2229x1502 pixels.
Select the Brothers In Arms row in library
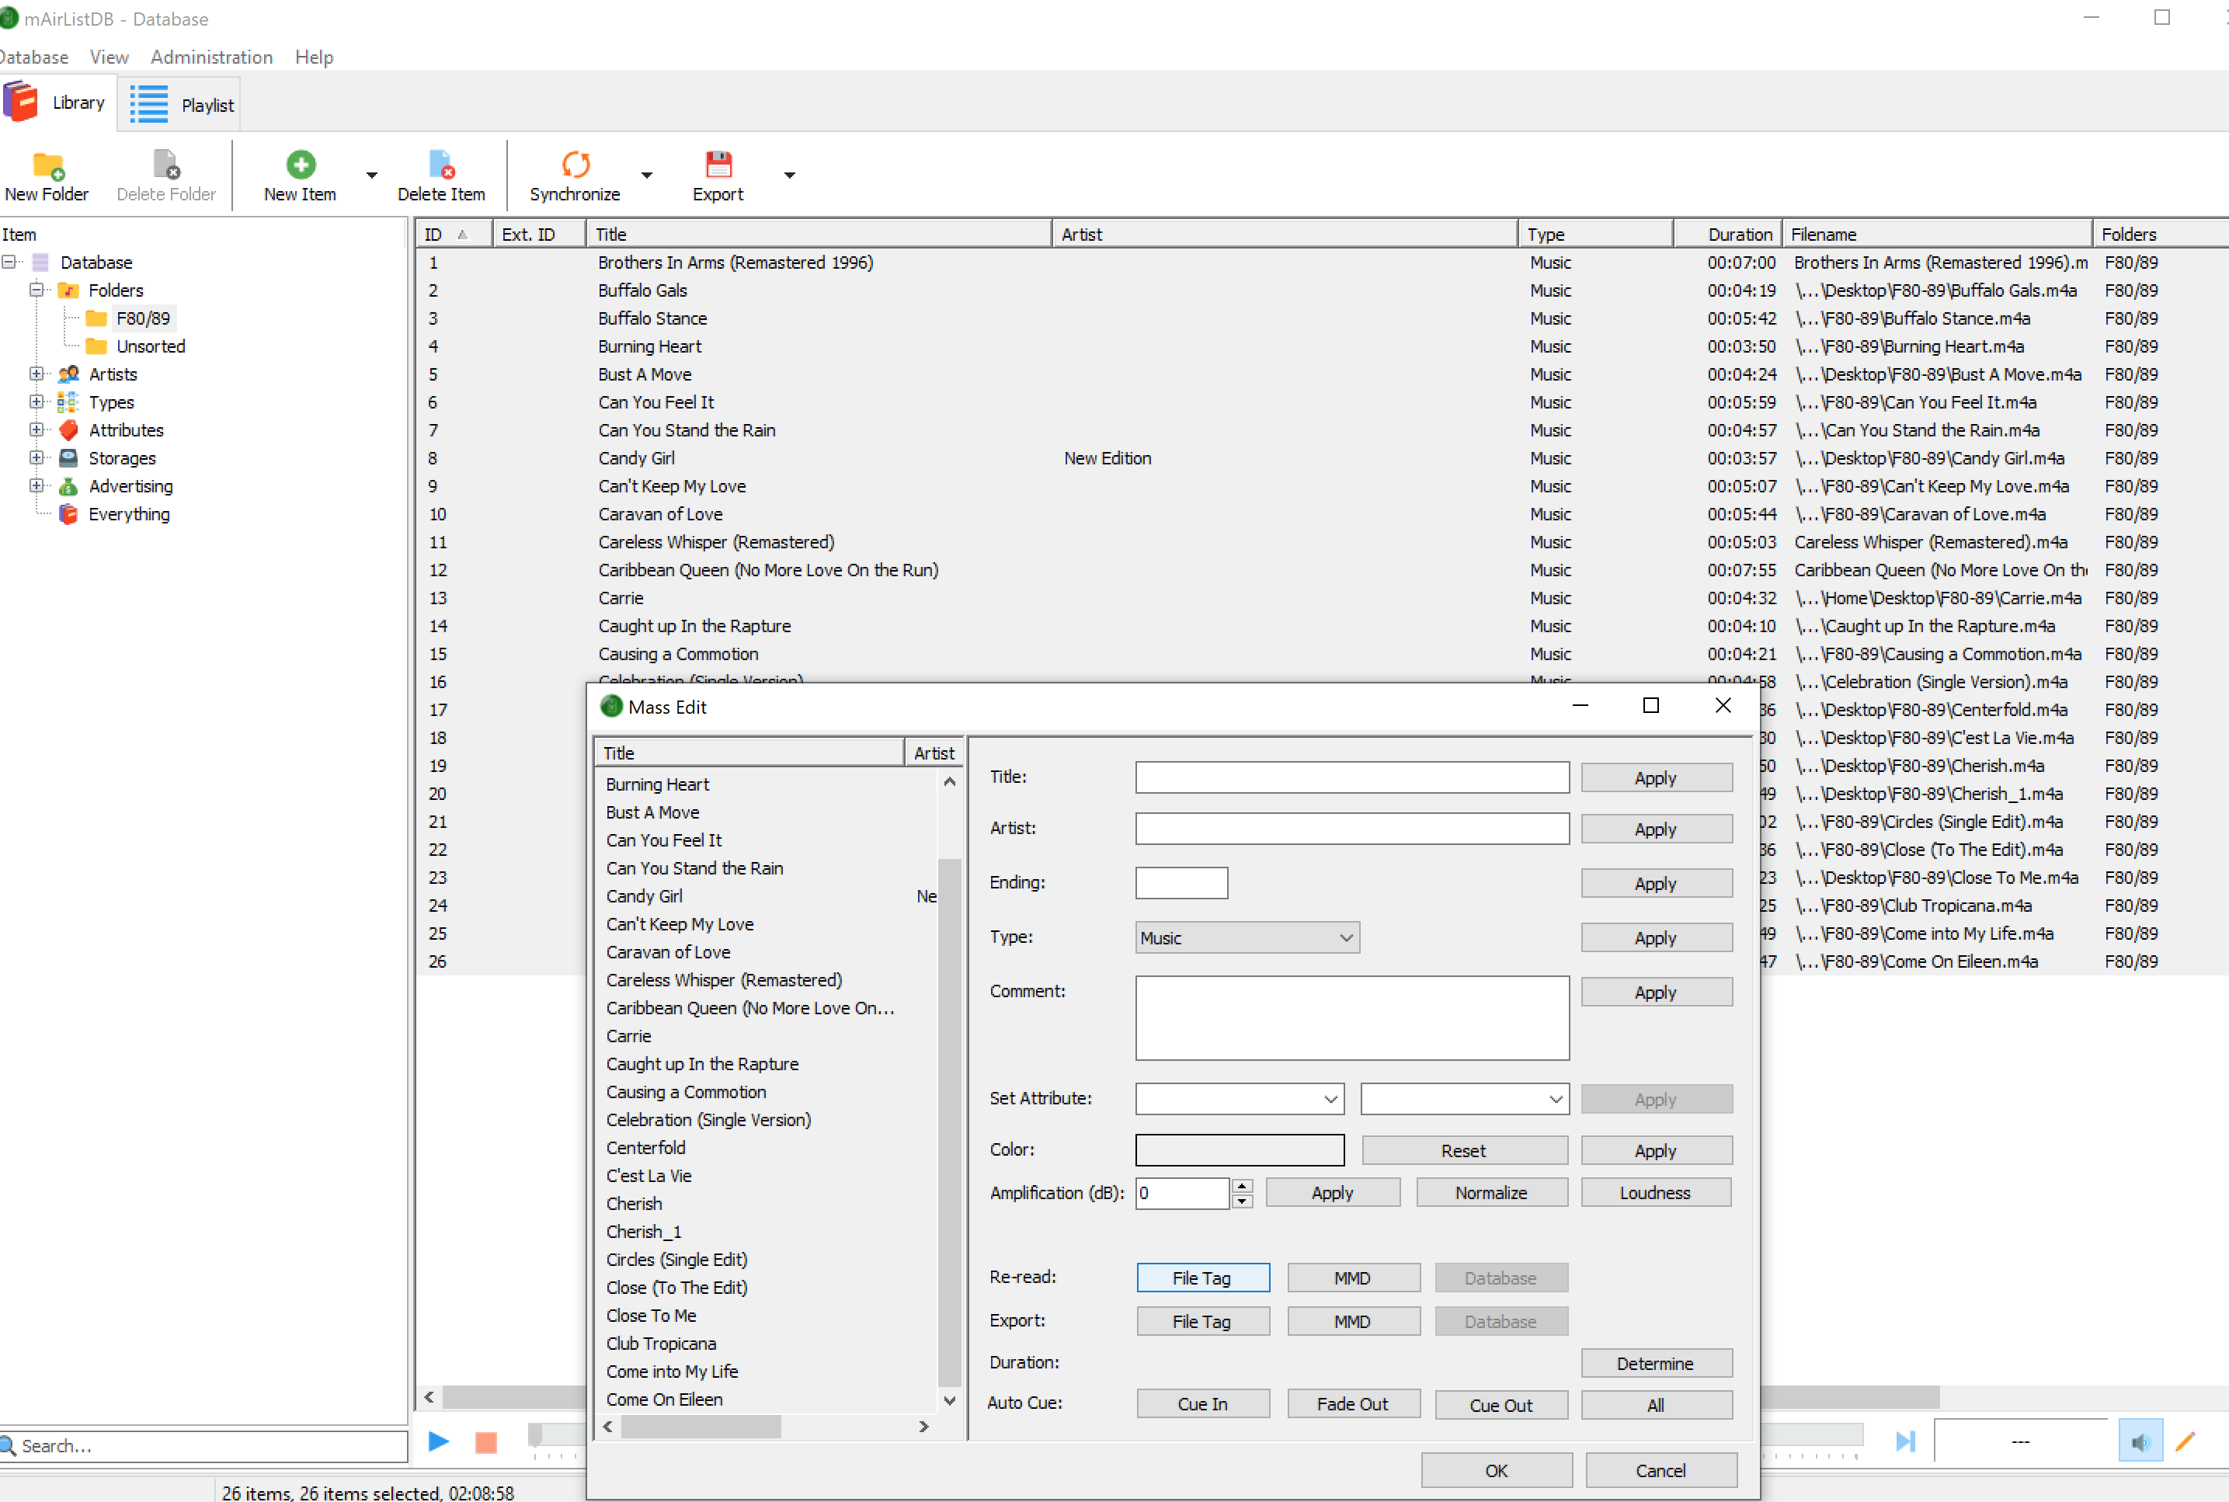tap(1322, 263)
